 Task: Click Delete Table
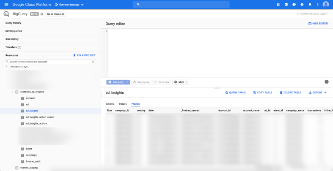pyautogui.click(x=290, y=92)
